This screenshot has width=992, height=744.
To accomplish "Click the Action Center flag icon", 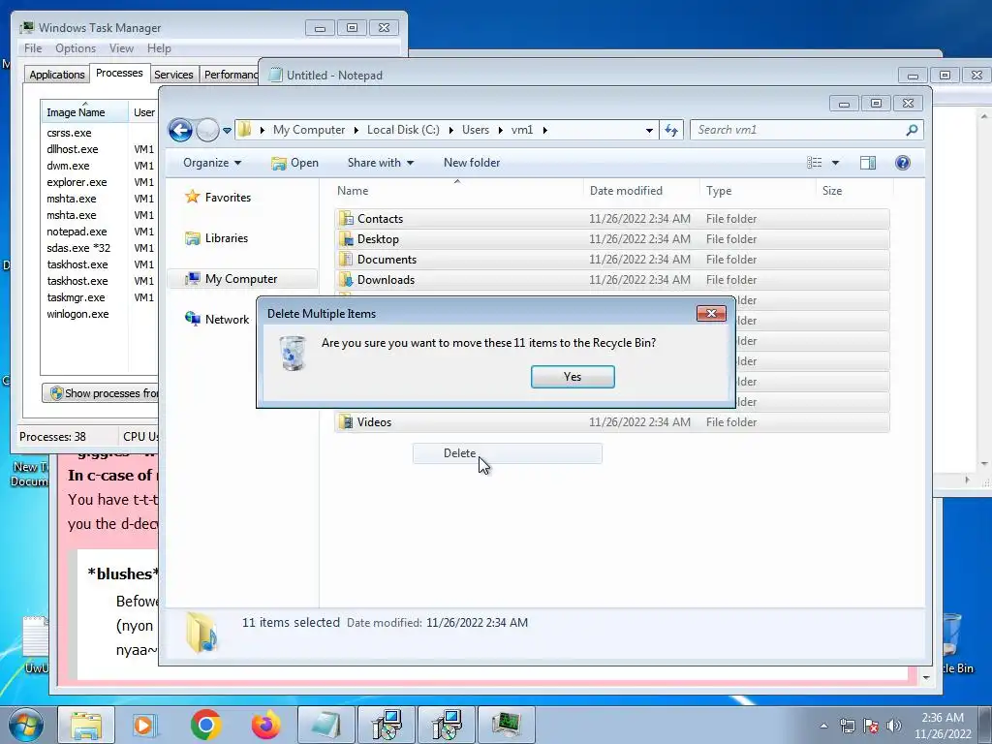I will tap(871, 726).
